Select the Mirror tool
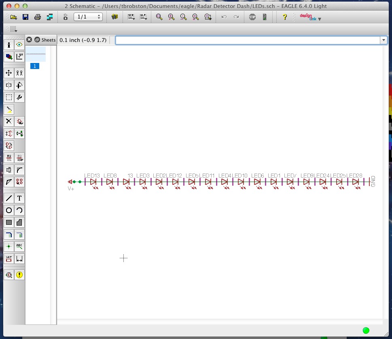 coord(9,85)
